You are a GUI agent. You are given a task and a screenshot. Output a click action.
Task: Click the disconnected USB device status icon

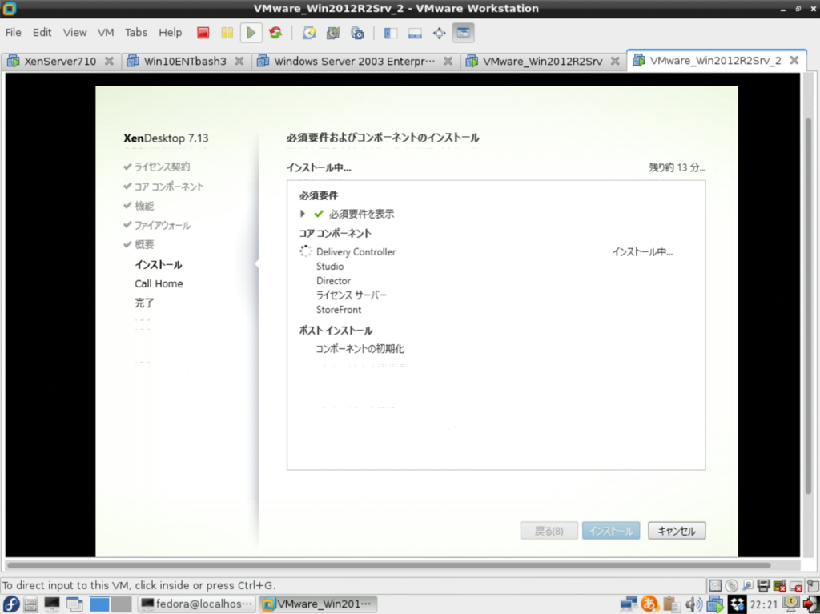pyautogui.click(x=796, y=586)
